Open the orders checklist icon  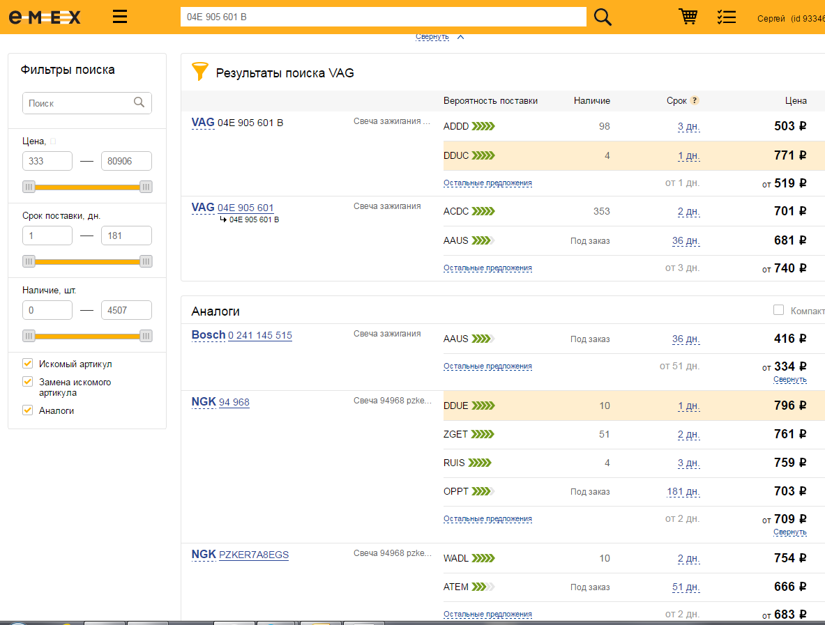point(726,17)
